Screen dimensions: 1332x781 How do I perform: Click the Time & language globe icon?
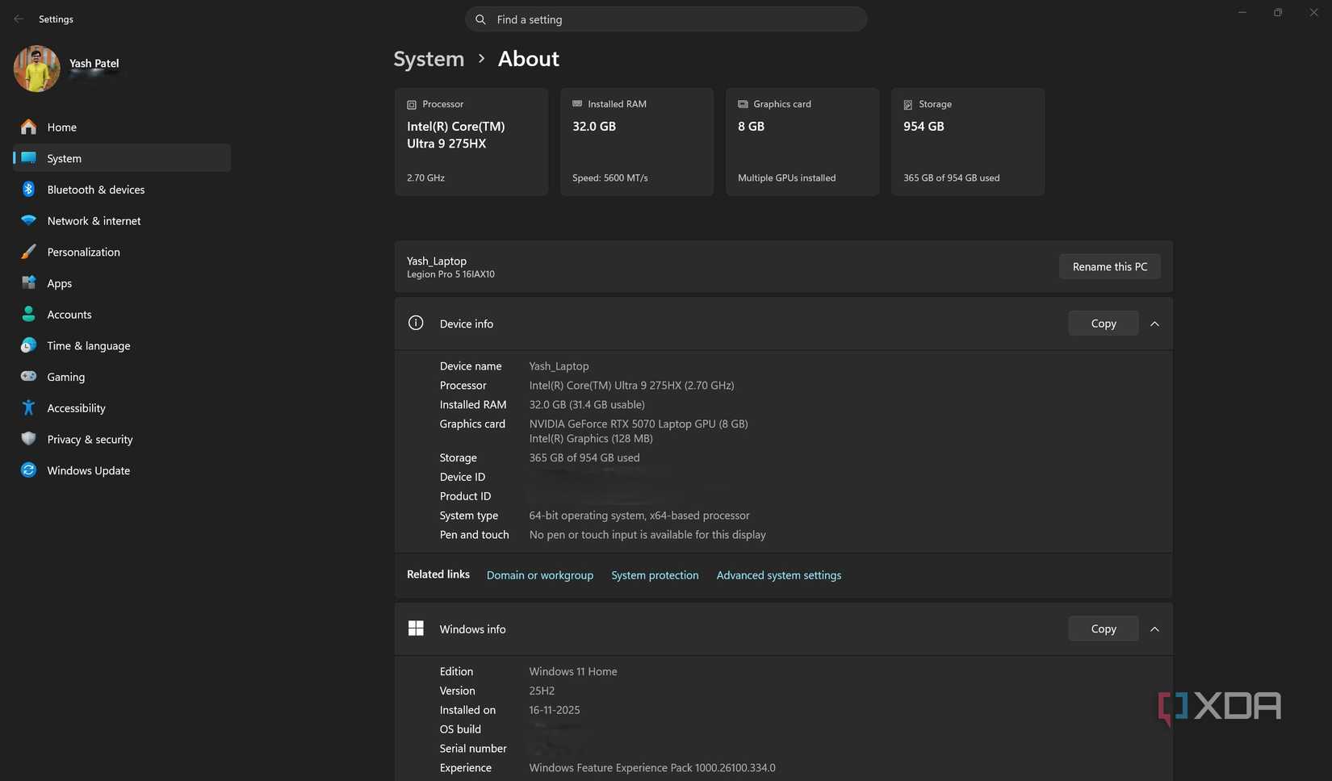click(28, 345)
